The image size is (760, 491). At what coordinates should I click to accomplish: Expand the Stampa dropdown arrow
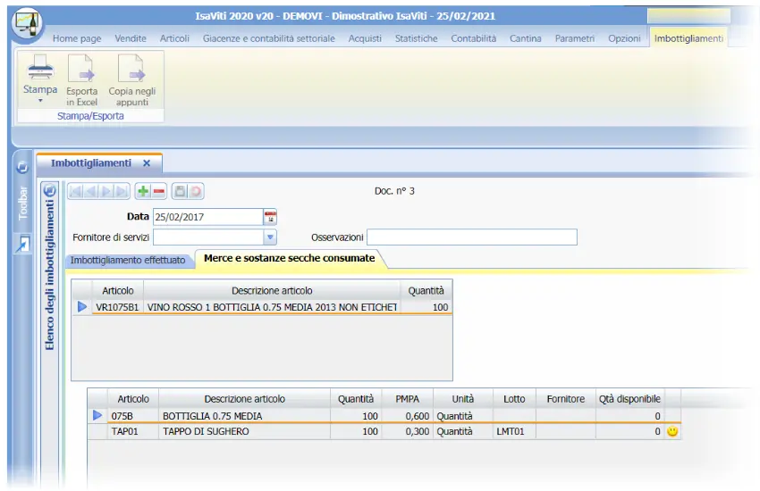[40, 101]
